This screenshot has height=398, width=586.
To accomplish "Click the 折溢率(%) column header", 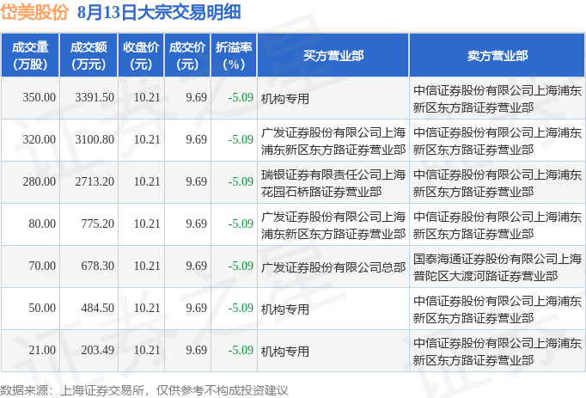I will point(234,55).
